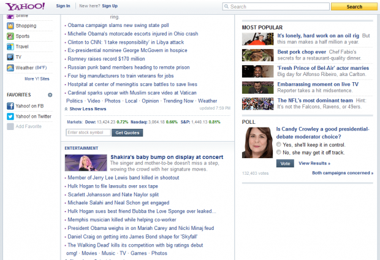Screen dimensions: 380x260
Task: Click the magnifier icon in search box
Action: click(226, 7)
